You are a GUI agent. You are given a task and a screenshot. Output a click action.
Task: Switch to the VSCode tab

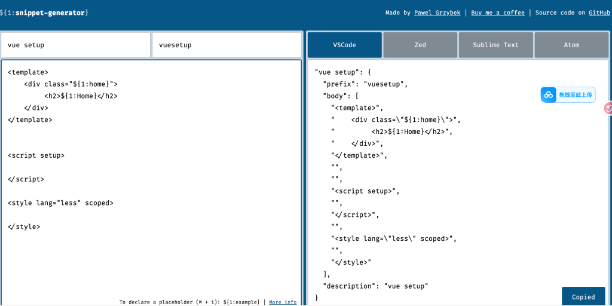344,45
